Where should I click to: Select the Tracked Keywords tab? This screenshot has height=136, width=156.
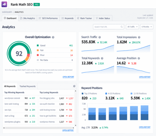pos(27,86)
